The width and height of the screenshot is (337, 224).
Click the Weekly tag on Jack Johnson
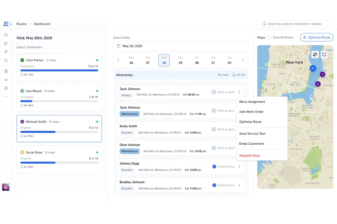click(126, 96)
